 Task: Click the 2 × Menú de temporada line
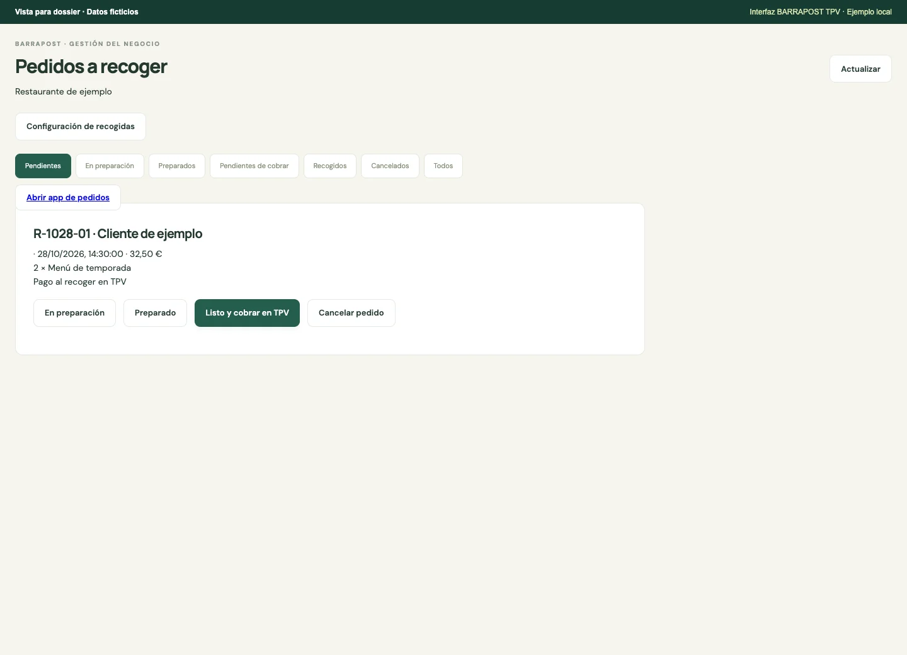click(x=83, y=268)
